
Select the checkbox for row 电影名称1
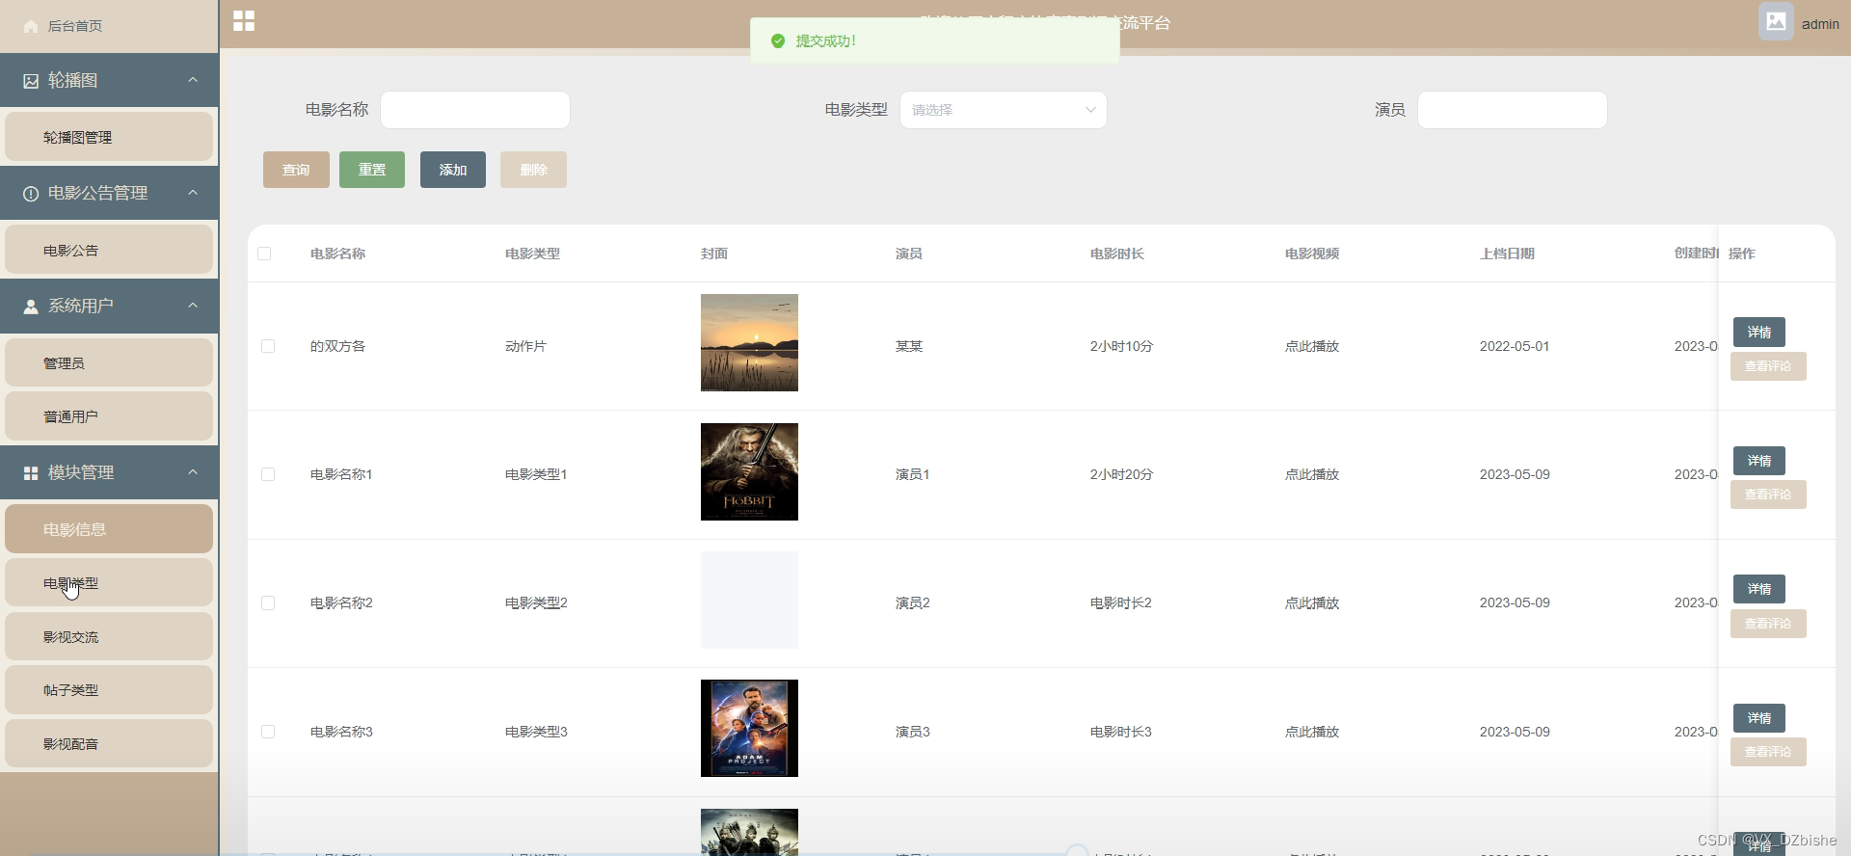tap(268, 474)
